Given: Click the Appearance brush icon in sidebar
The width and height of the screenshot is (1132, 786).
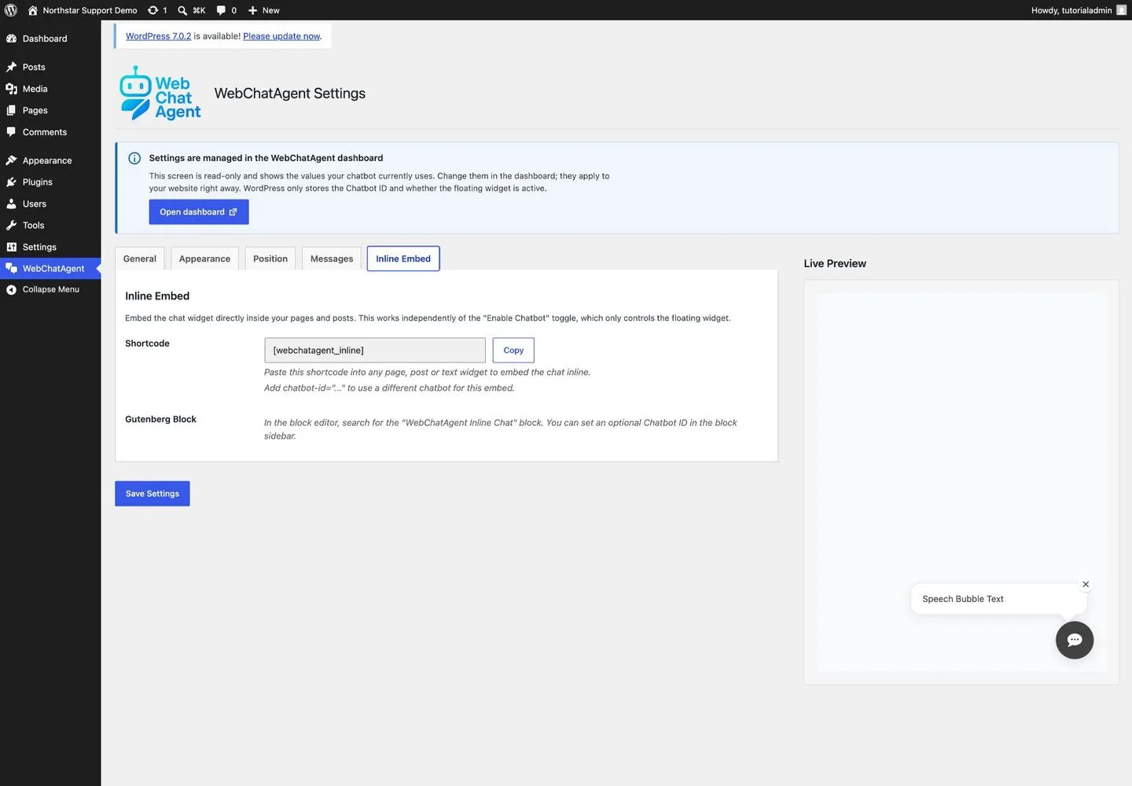Looking at the screenshot, I should (11, 160).
